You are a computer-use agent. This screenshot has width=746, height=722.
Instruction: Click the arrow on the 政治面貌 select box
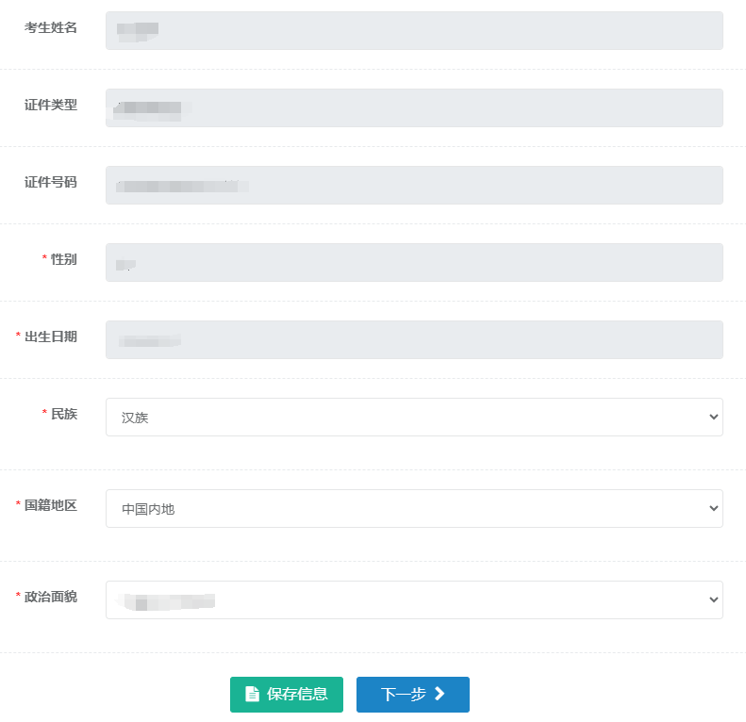tap(713, 600)
